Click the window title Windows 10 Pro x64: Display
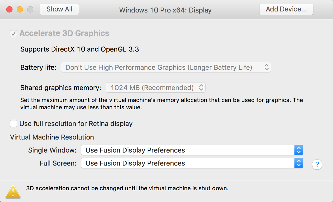 point(165,10)
